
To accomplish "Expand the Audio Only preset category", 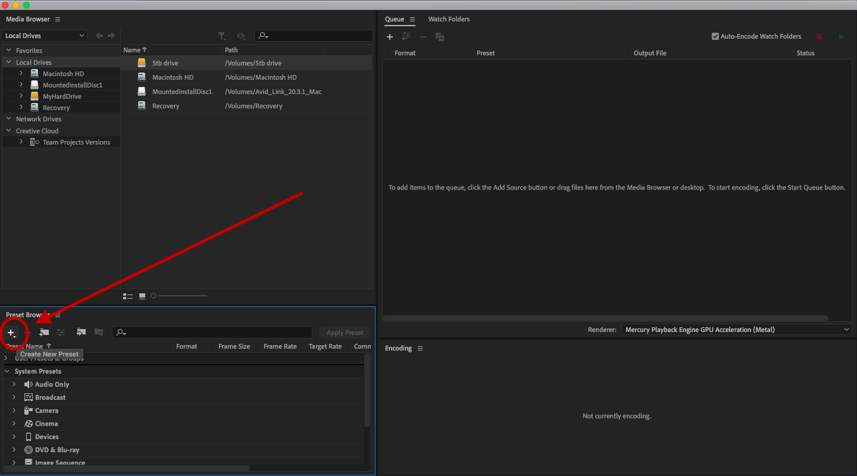I will pos(14,384).
